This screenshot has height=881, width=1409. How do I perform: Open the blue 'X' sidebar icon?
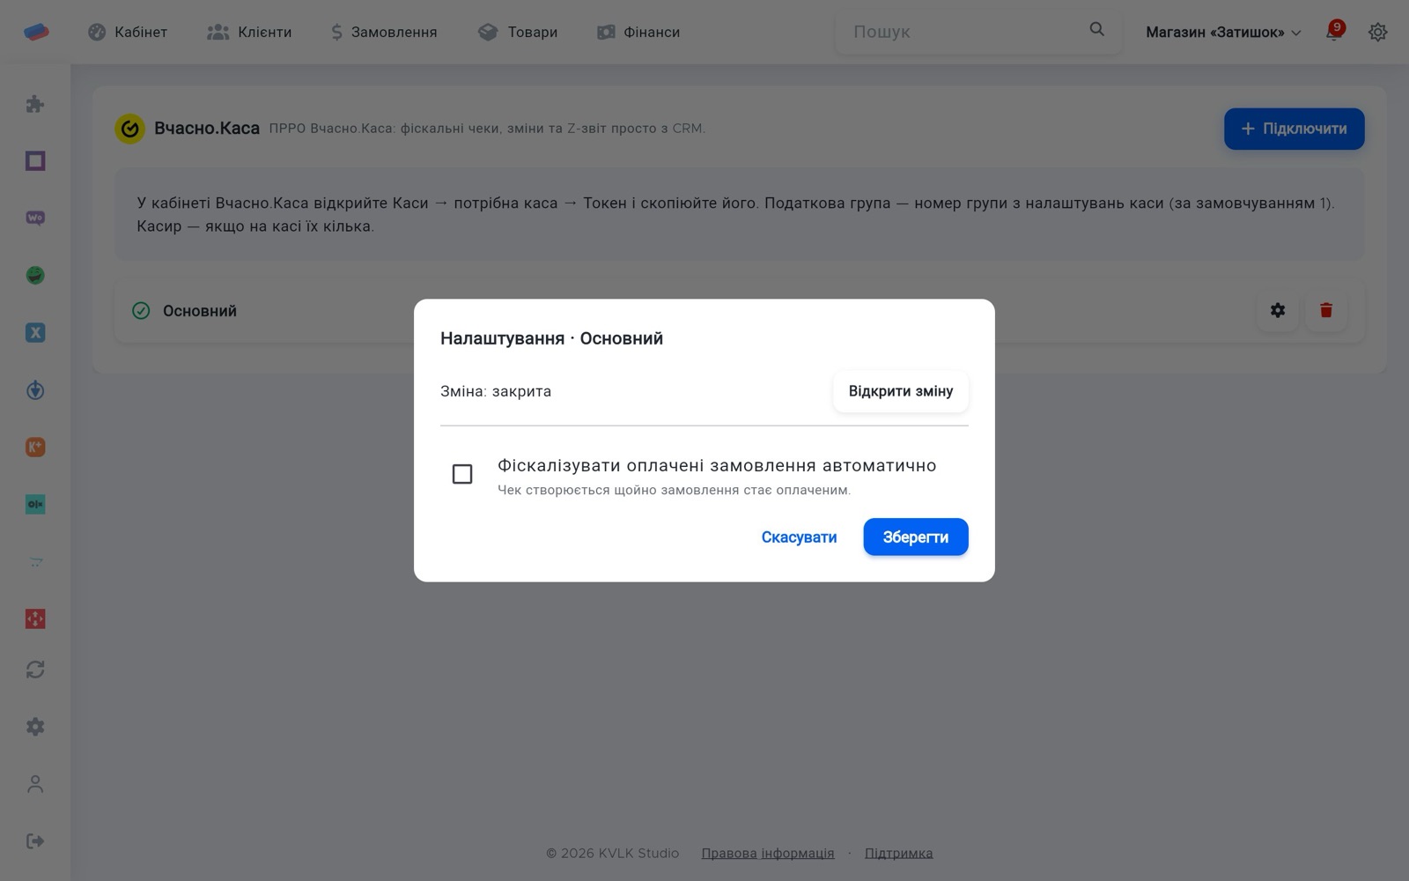tap(35, 333)
